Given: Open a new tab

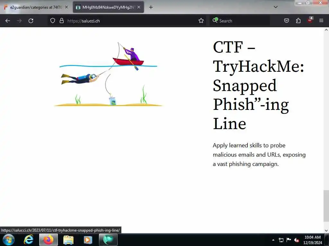Looking at the screenshot, I should [151, 7].
